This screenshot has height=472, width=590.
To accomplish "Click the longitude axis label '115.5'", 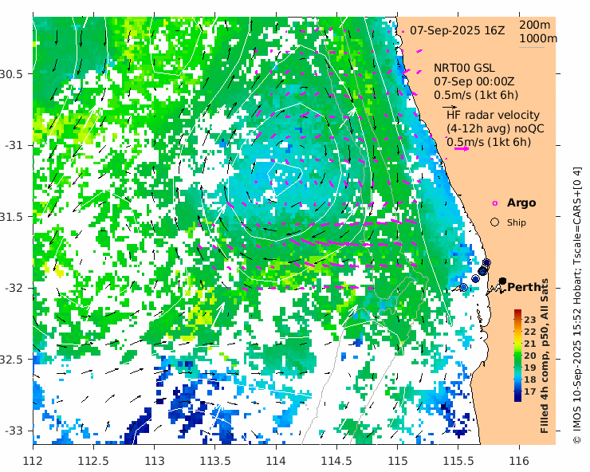I will click(458, 461).
